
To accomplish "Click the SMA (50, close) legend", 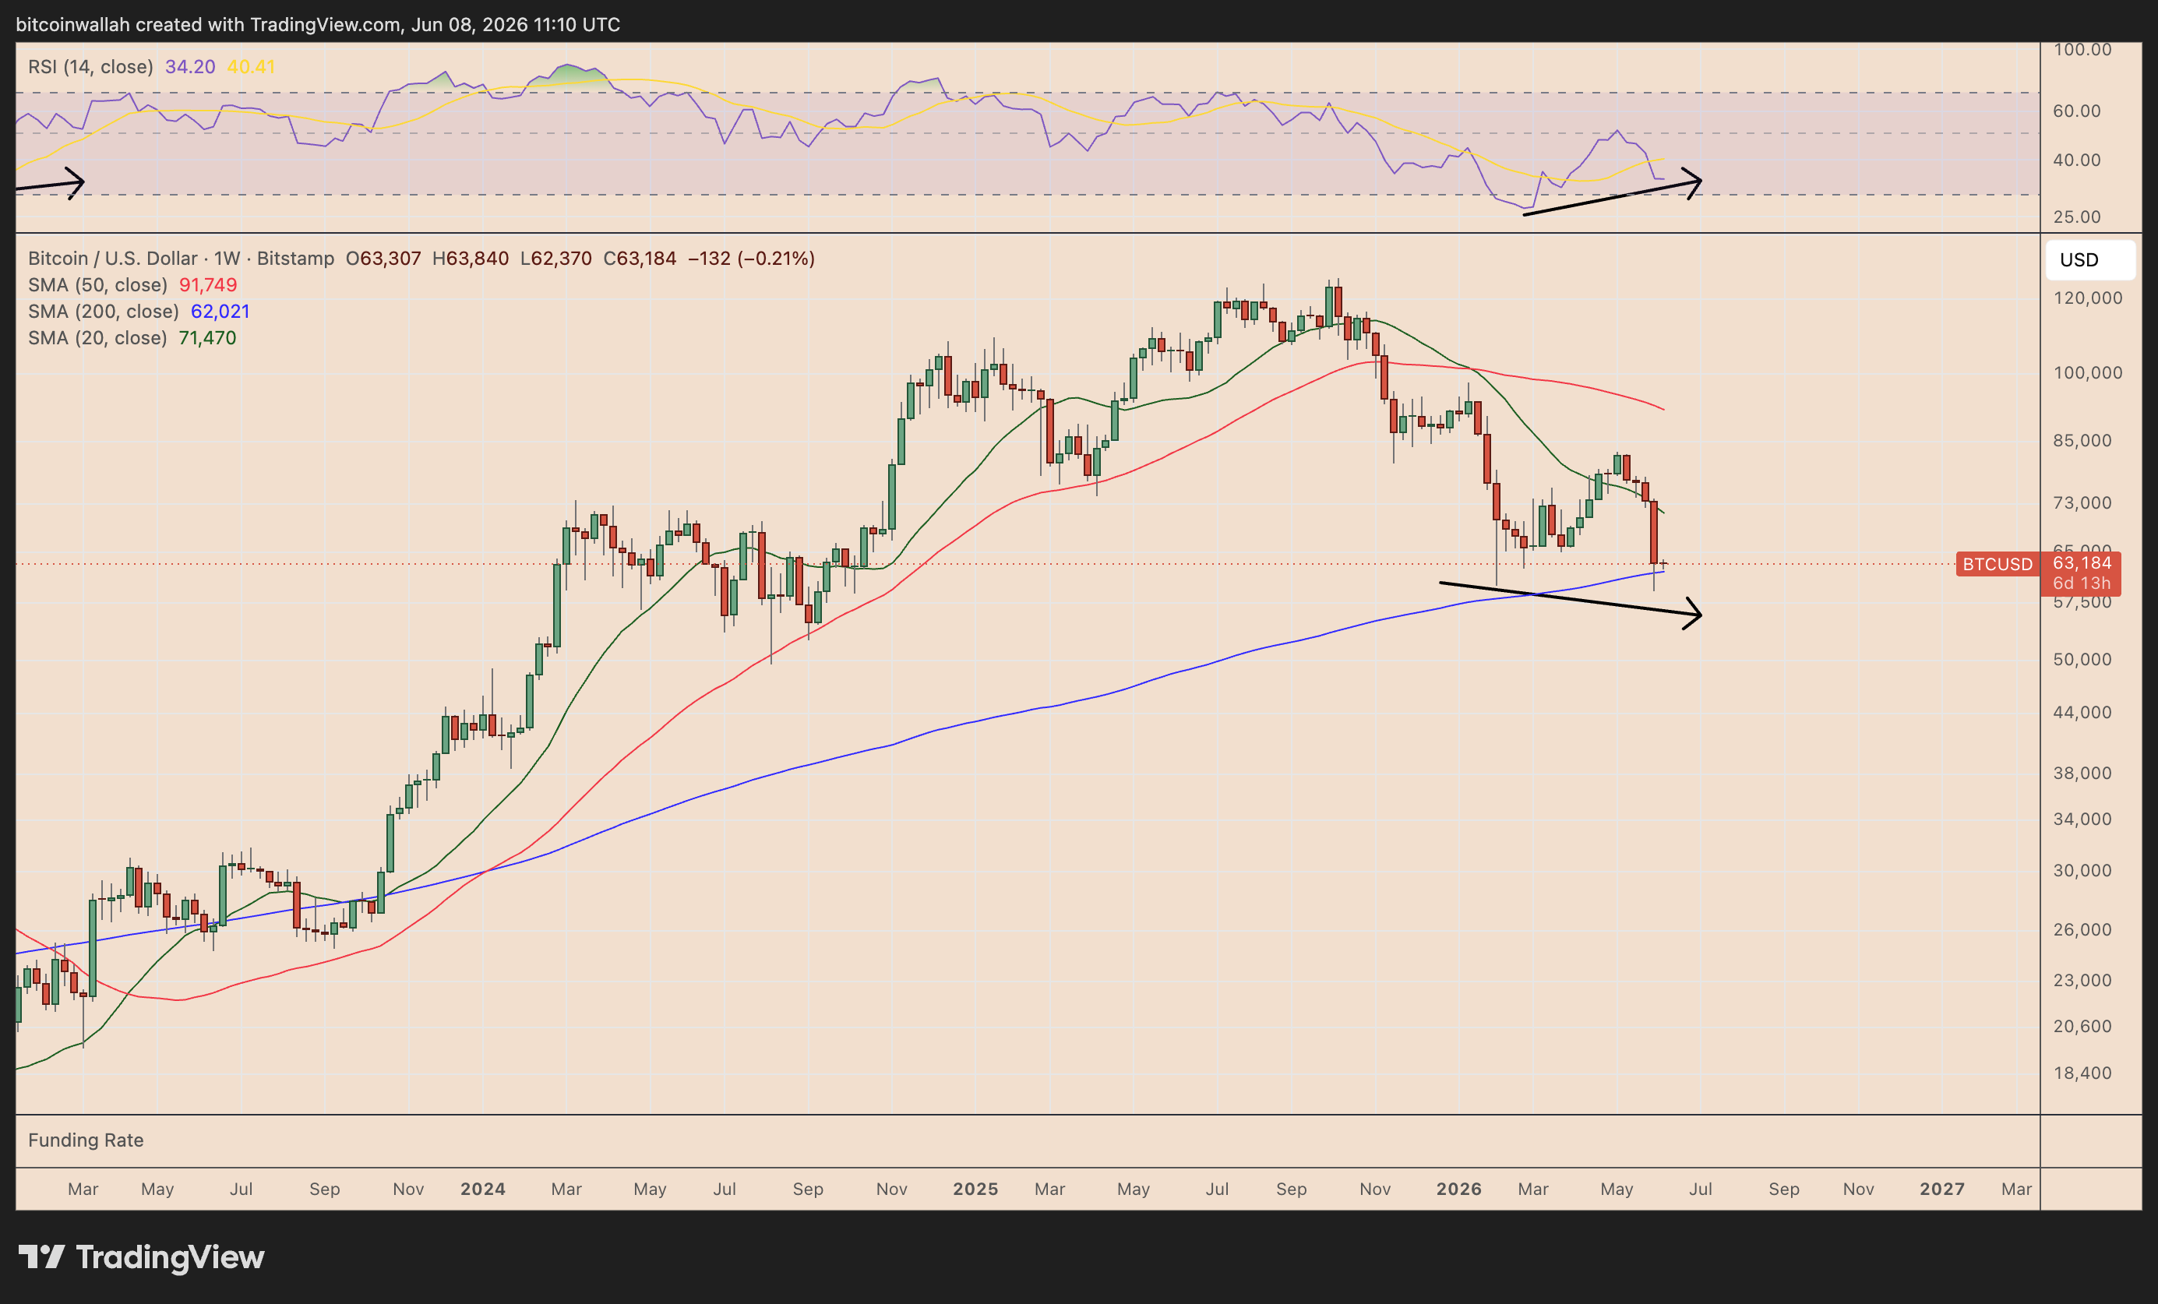I will click(x=97, y=284).
